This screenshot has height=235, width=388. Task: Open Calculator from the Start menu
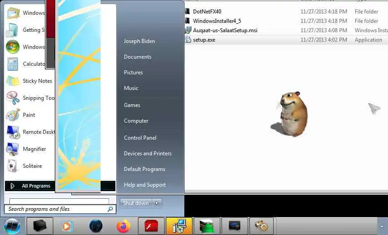click(26, 64)
